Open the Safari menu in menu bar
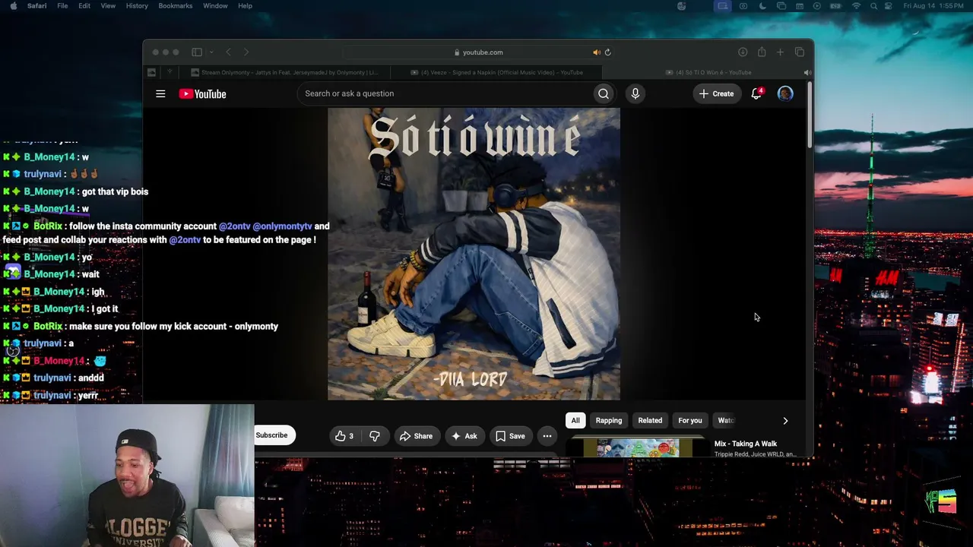Screen dimensions: 973x547 point(36,6)
